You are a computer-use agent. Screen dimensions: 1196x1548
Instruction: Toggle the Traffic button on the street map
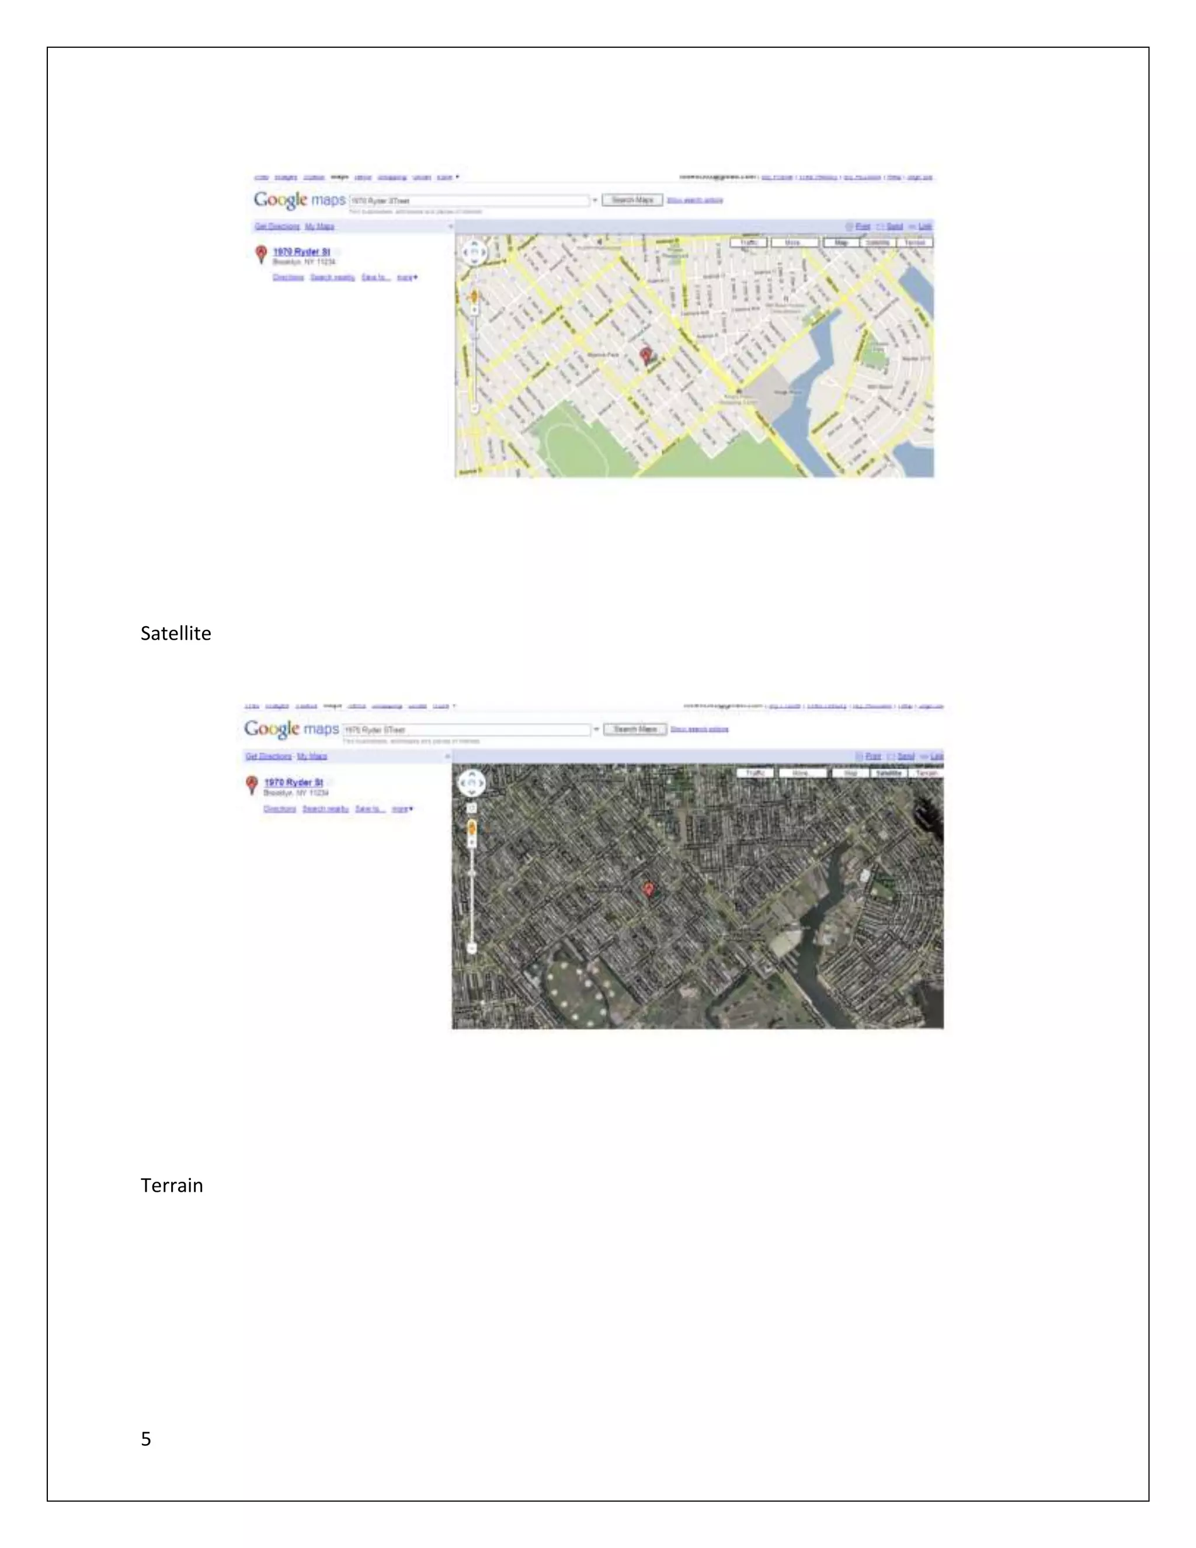click(749, 242)
